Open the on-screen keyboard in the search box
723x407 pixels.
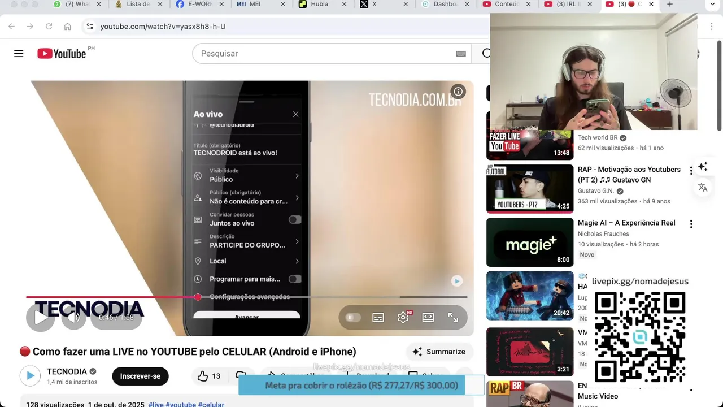click(x=461, y=54)
